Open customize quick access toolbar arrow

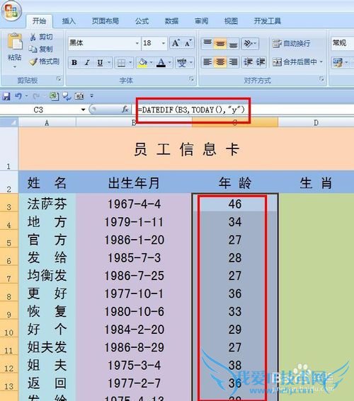tap(91, 96)
